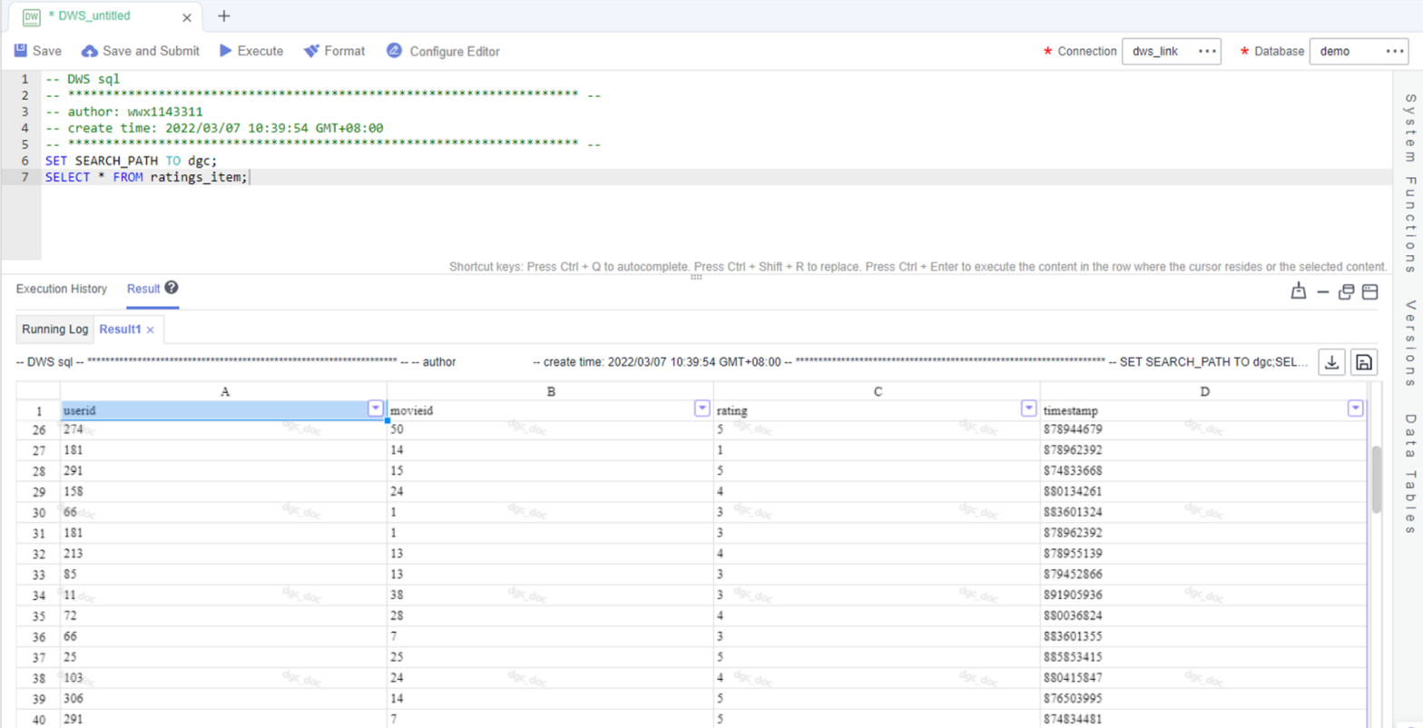Minimize the result panel with dash icon

[x=1324, y=292]
